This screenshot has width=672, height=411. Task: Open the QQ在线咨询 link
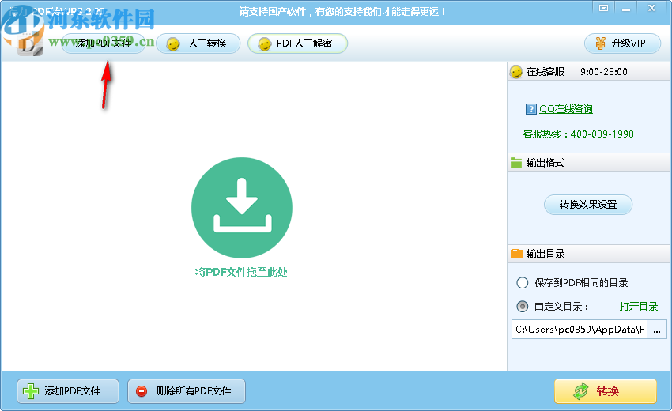566,109
